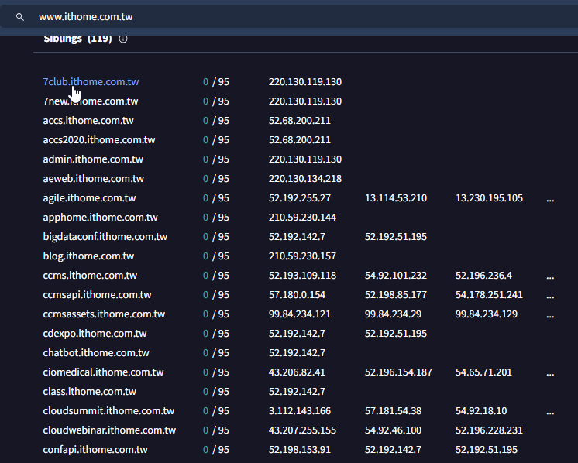Click IP 57.181.54.38 in cloudsummit row

[393, 410]
